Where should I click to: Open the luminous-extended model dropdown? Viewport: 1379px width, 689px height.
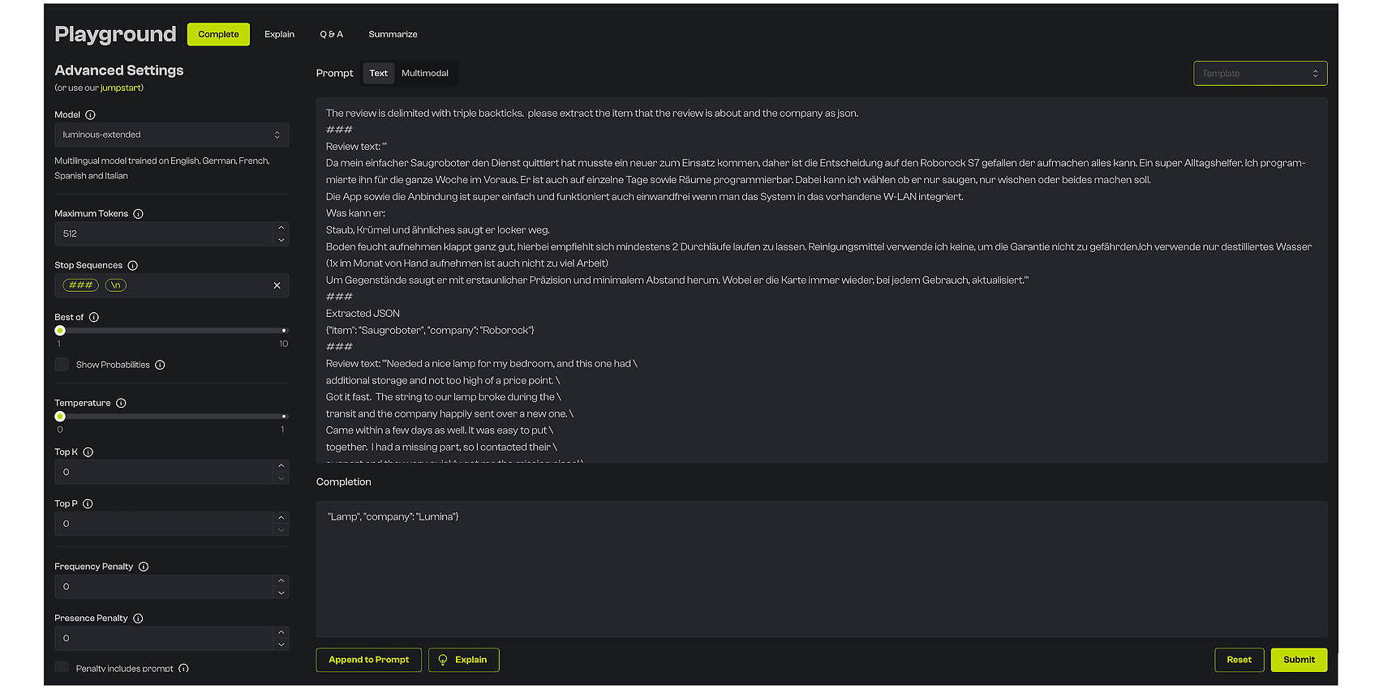coord(171,135)
